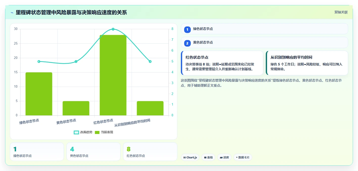Click the 从识别到响应的平均时间 bar
The width and height of the screenshot is (358, 171).
(150, 108)
